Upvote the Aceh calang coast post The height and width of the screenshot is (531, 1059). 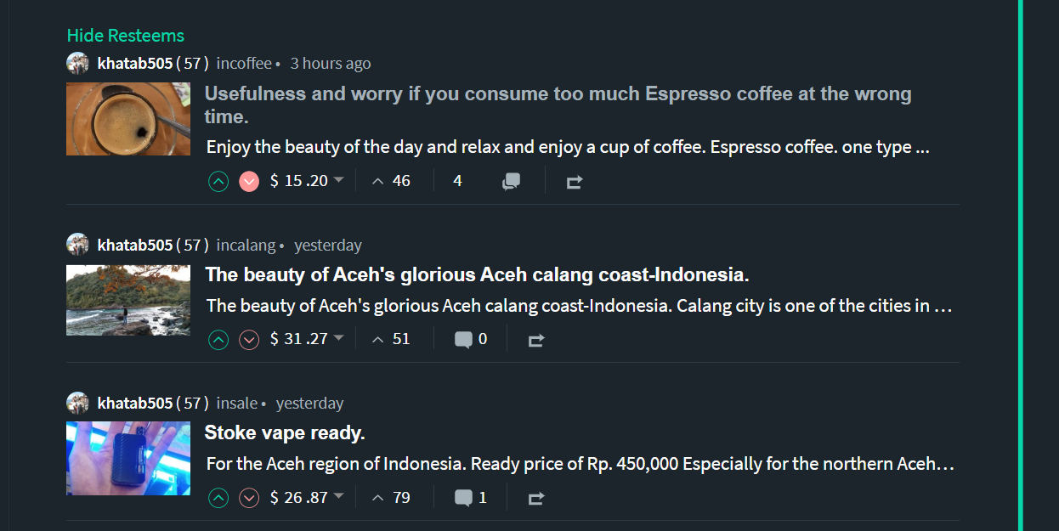[218, 340]
